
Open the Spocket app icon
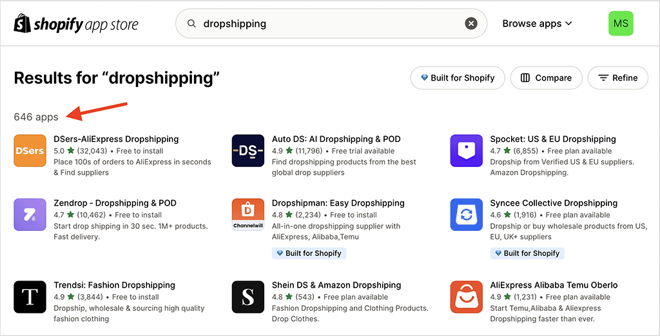[x=467, y=151]
